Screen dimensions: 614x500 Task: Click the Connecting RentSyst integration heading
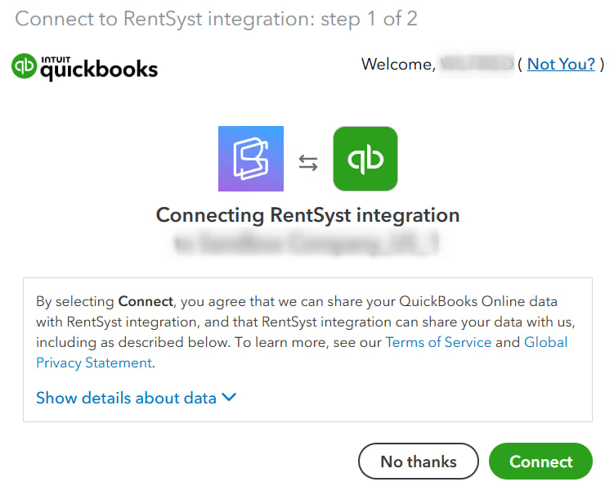[x=307, y=215]
